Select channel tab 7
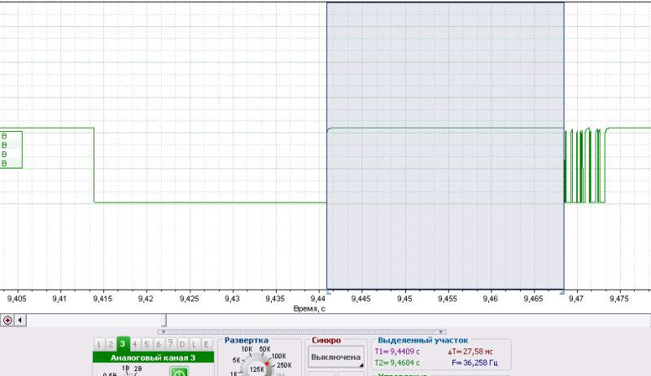 coord(170,344)
